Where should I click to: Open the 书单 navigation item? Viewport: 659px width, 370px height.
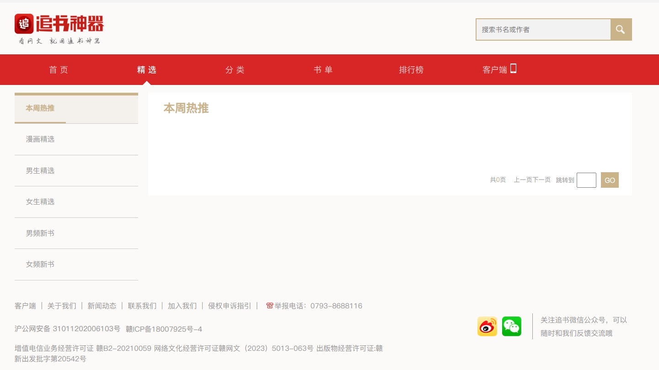(x=323, y=70)
